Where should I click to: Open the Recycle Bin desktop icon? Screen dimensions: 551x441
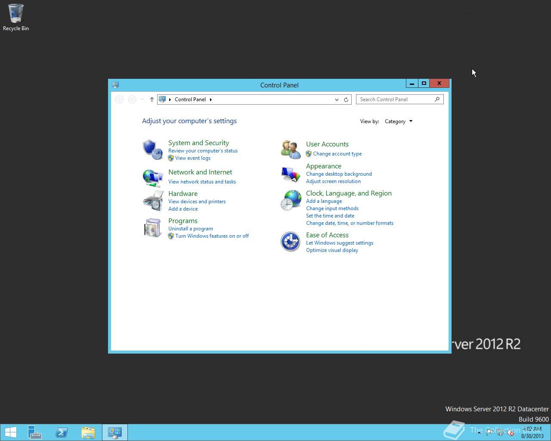pyautogui.click(x=16, y=18)
